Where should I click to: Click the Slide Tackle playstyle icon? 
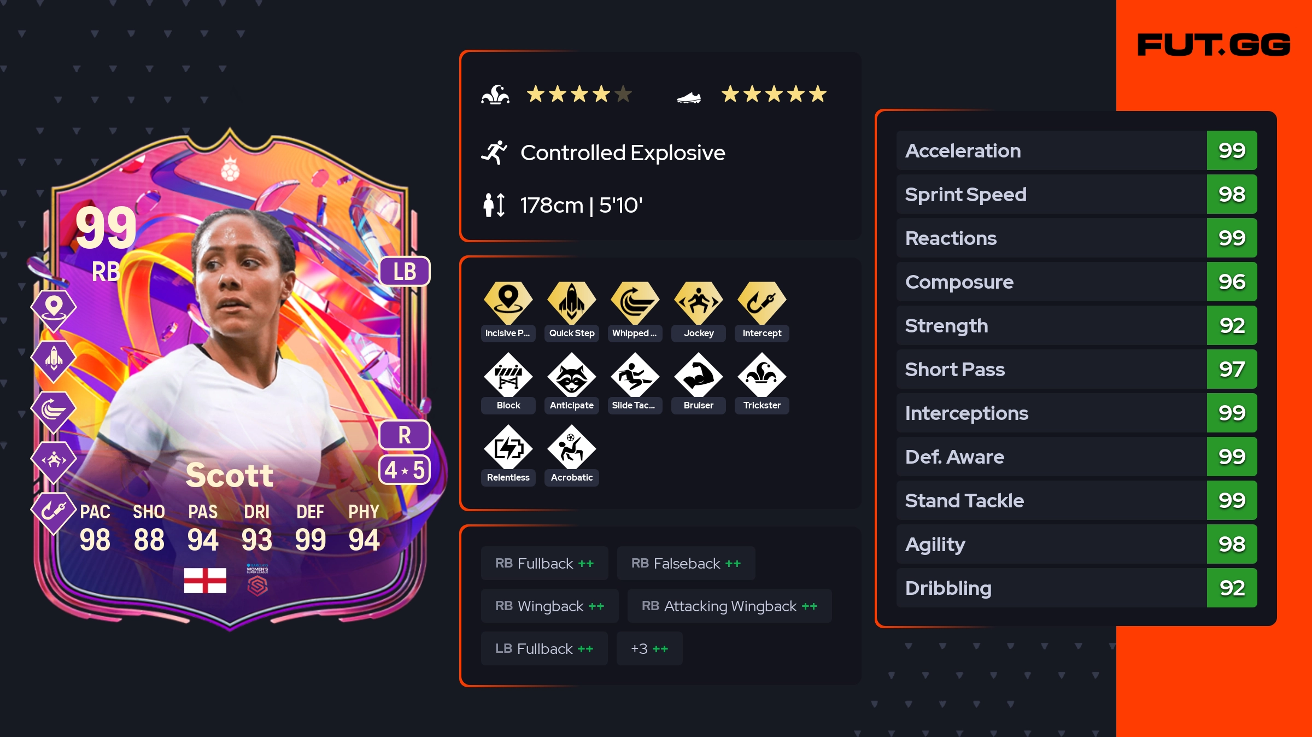tap(635, 375)
